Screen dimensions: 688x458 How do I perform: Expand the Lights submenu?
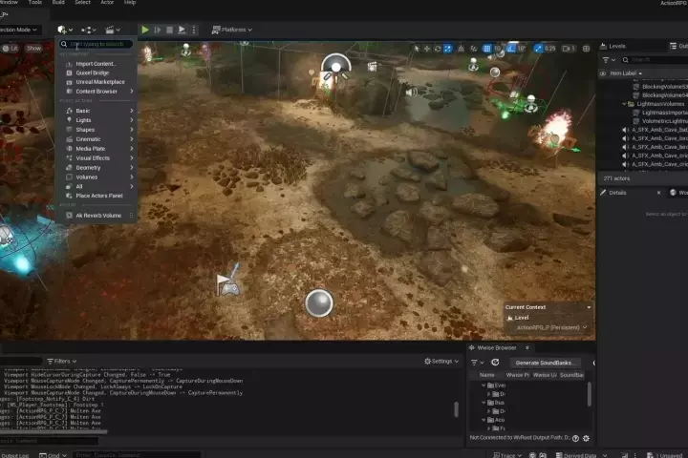point(97,120)
